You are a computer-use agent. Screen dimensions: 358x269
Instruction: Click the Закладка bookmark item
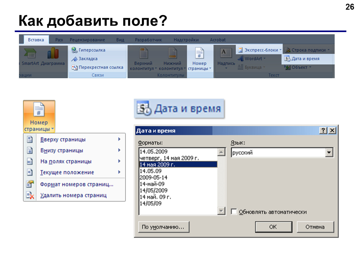tap(84, 59)
